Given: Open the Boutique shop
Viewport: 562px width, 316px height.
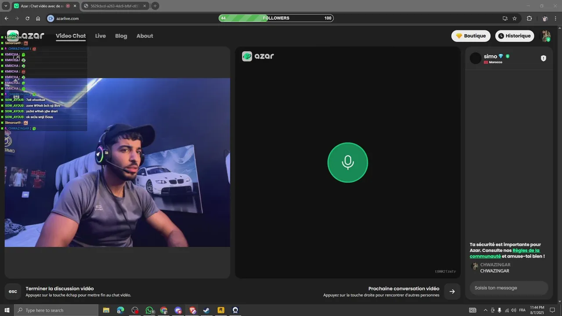Looking at the screenshot, I should coord(471,36).
